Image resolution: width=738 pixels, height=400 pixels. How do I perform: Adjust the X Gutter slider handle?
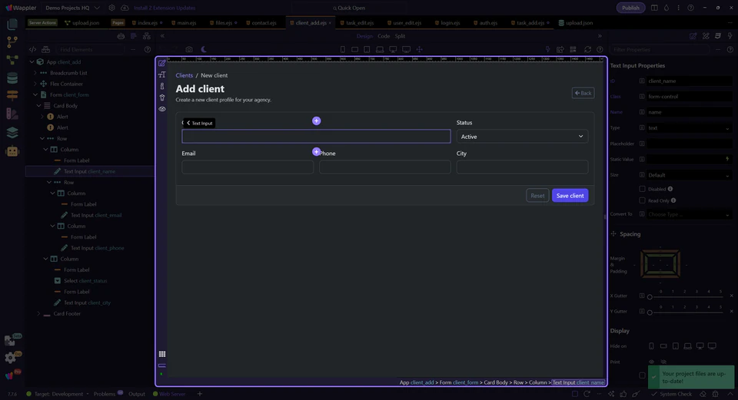click(650, 297)
